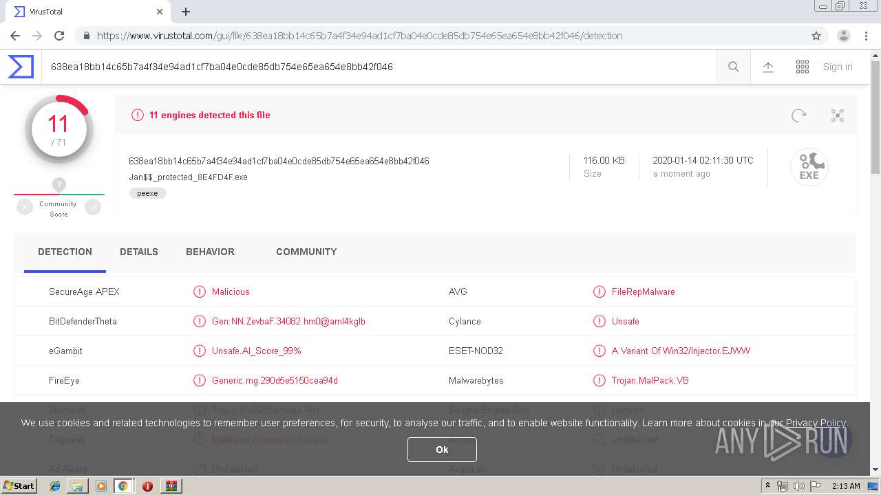Click the browser forward arrow
The image size is (881, 495).
(x=37, y=36)
